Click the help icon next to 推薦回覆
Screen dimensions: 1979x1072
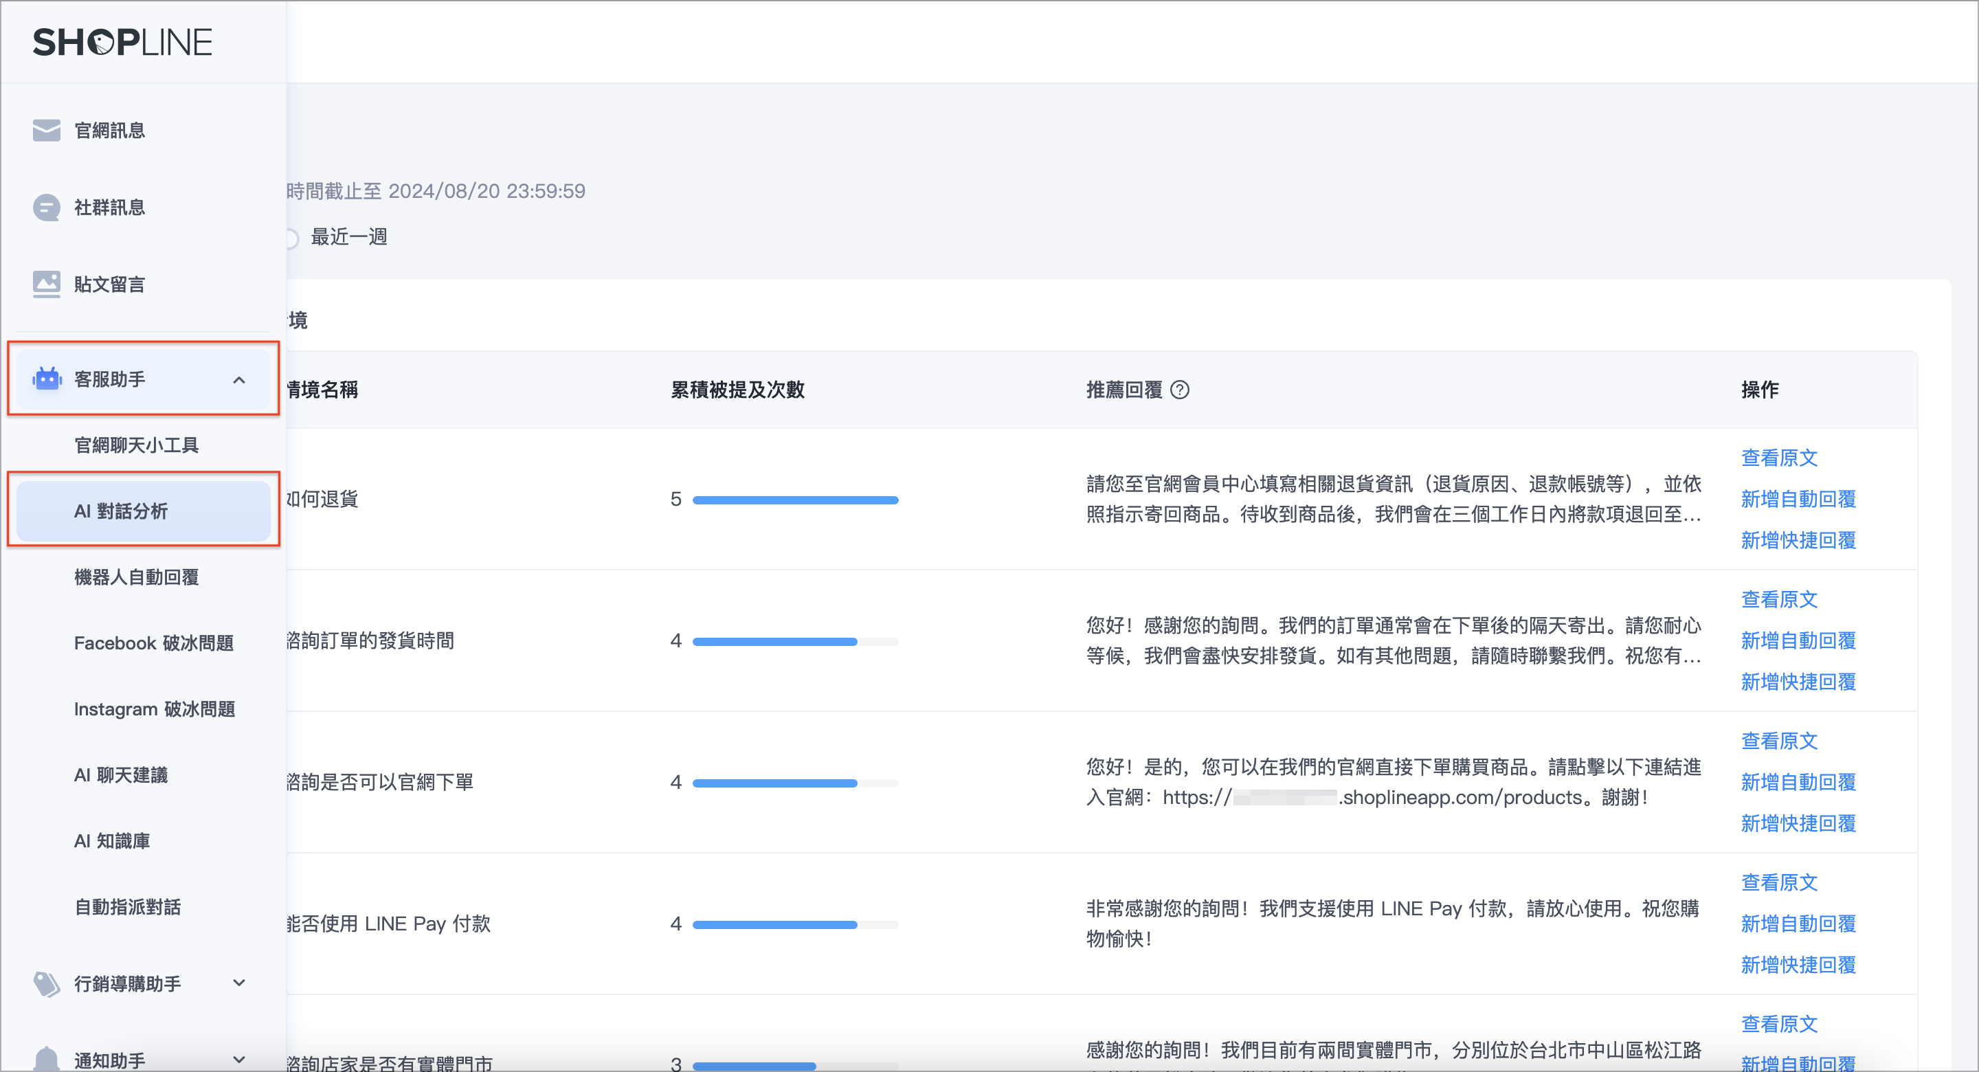[1179, 390]
